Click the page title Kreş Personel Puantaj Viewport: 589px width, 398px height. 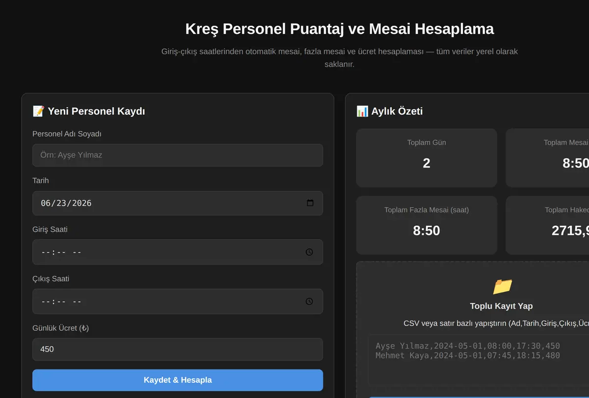[x=340, y=29]
